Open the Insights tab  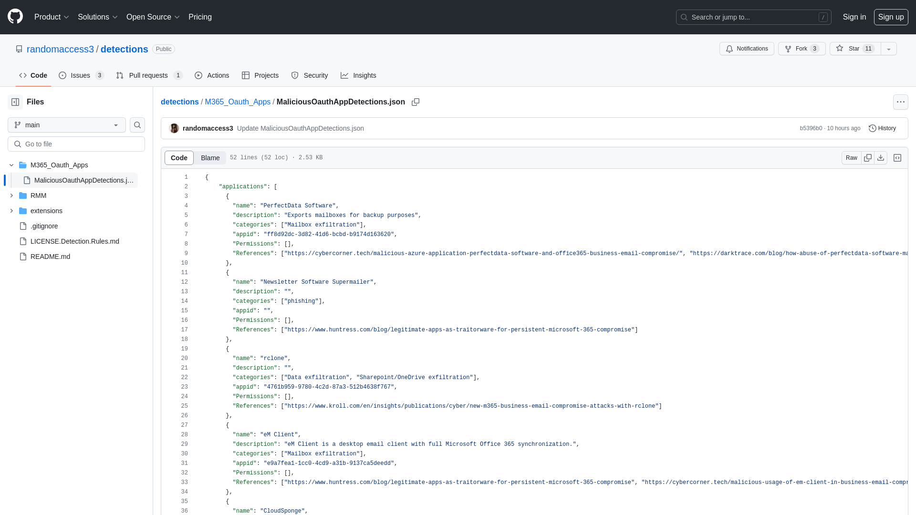coord(358,75)
